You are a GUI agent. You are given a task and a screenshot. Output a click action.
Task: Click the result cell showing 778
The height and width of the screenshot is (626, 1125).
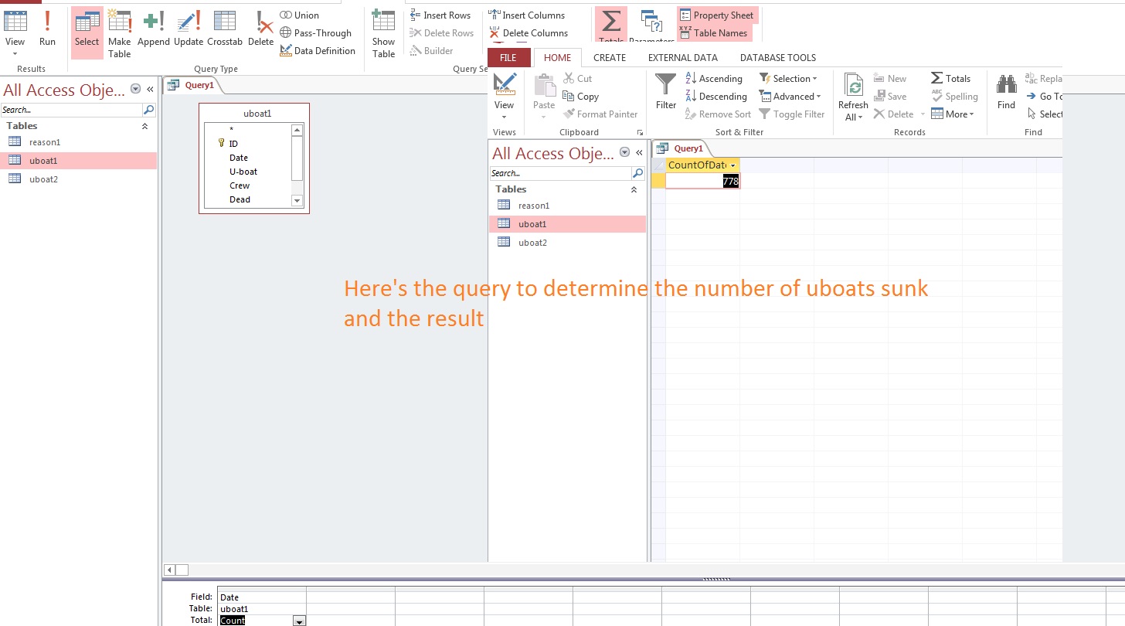[702, 181]
